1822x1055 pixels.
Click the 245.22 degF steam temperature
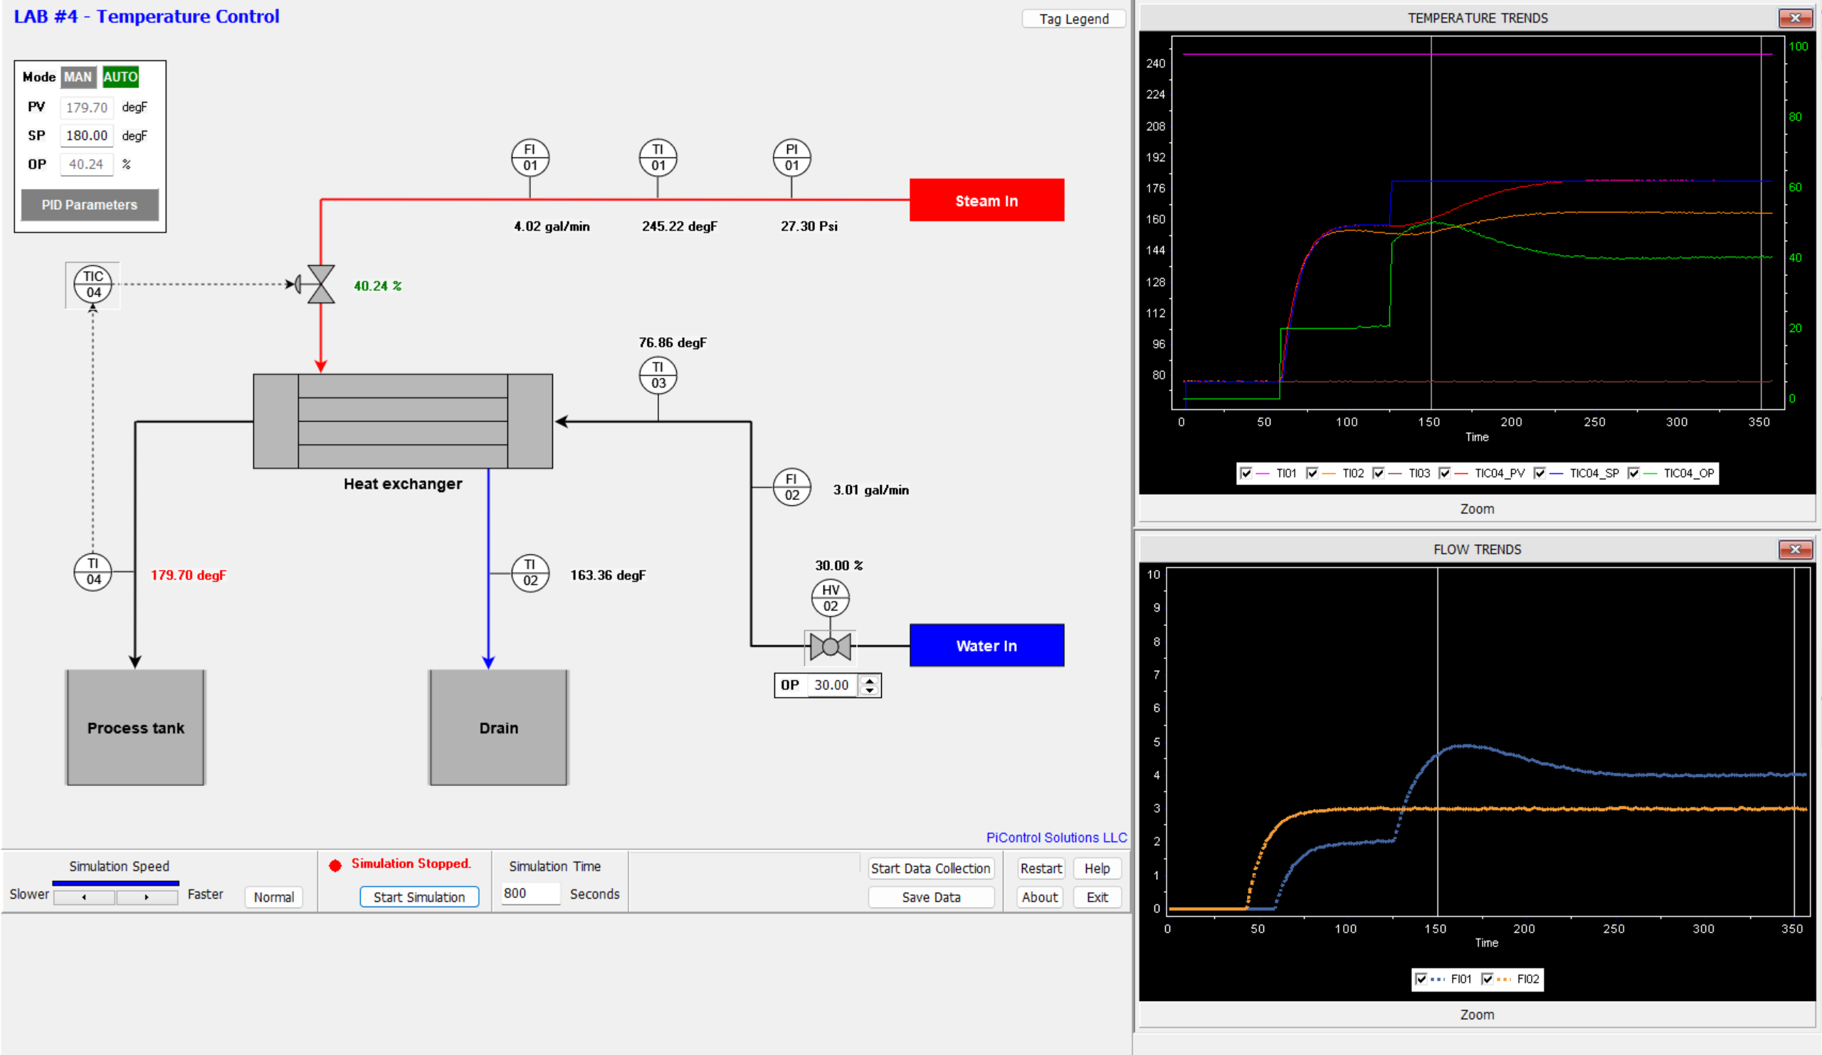[x=680, y=226]
